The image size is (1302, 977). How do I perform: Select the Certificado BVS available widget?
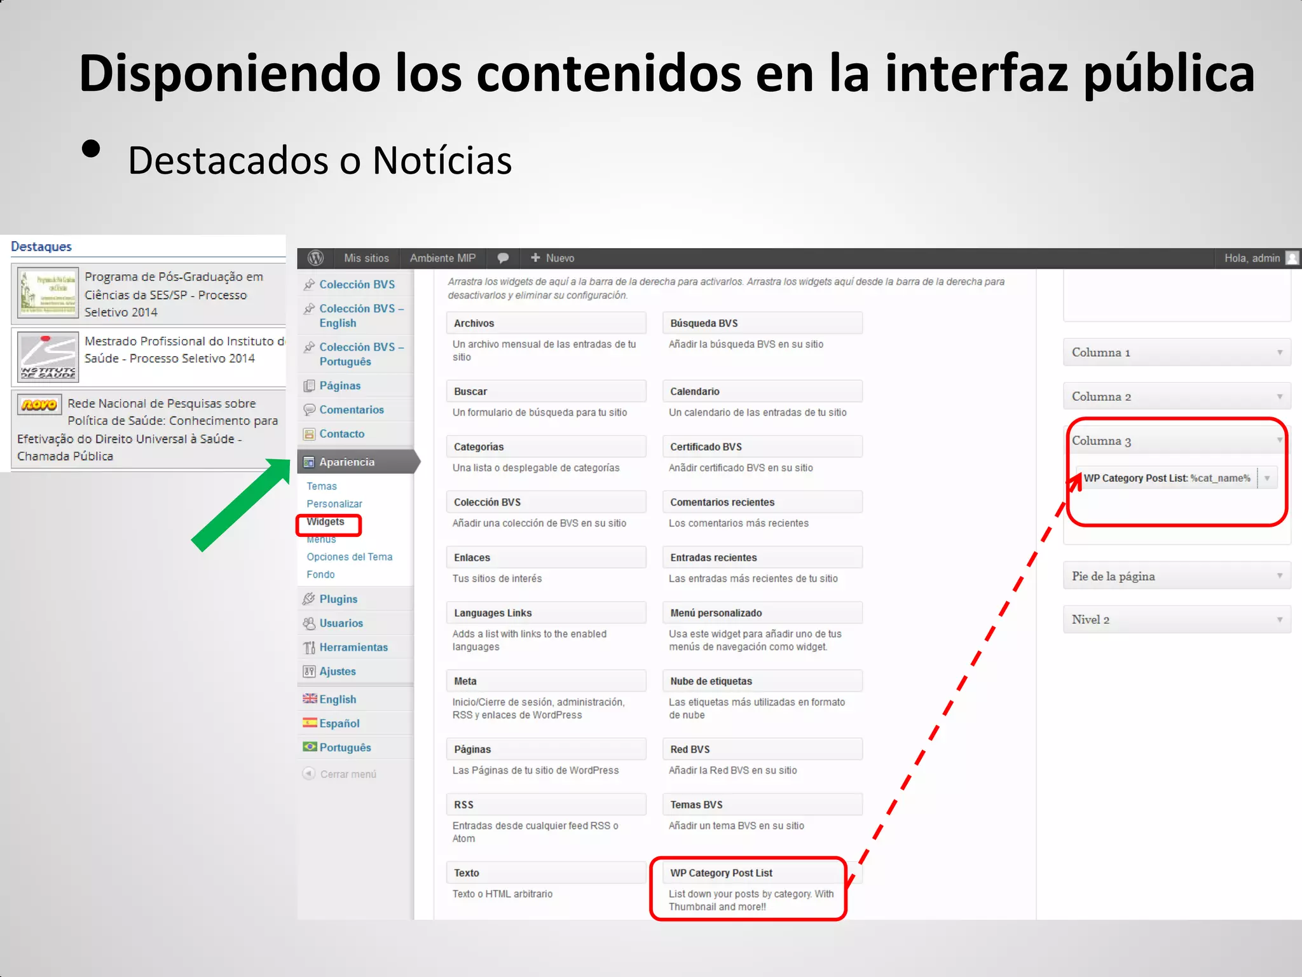coord(762,447)
